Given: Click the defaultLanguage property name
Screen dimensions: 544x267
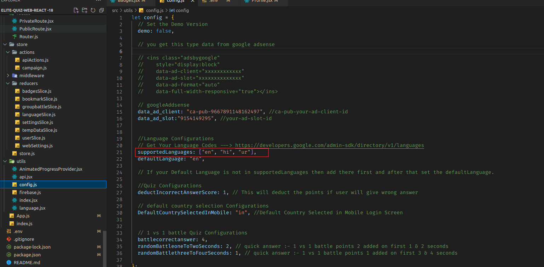Looking at the screenshot, I should (161, 159).
